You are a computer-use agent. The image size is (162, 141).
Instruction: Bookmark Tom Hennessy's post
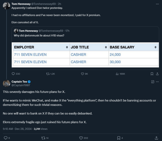click(152, 74)
